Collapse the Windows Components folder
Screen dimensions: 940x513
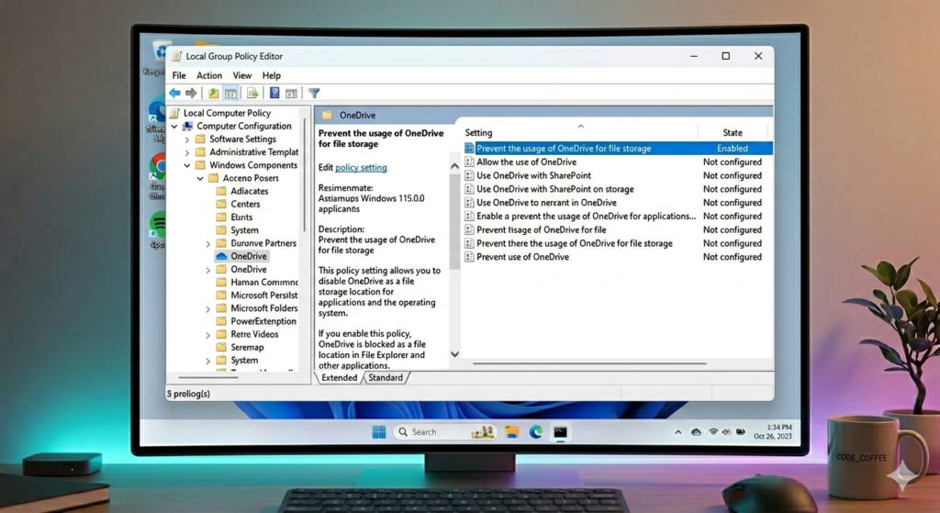pyautogui.click(x=187, y=165)
